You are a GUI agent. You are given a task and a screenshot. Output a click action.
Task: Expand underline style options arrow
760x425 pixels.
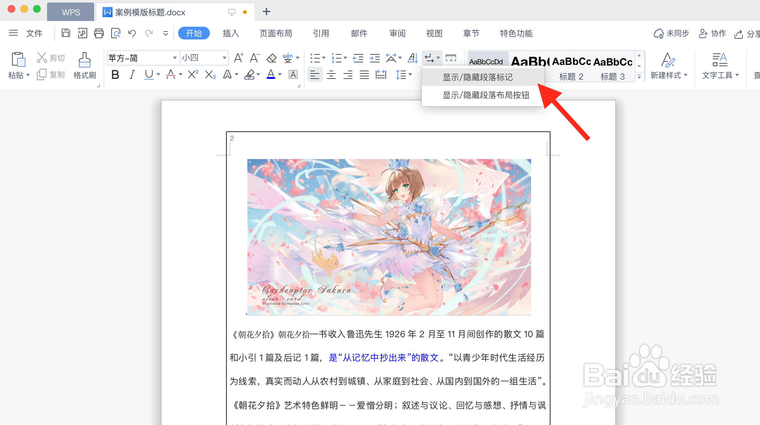coord(158,75)
